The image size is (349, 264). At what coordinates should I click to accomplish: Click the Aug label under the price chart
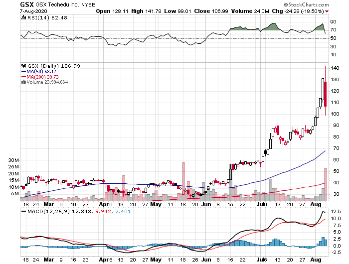[x=316, y=204]
